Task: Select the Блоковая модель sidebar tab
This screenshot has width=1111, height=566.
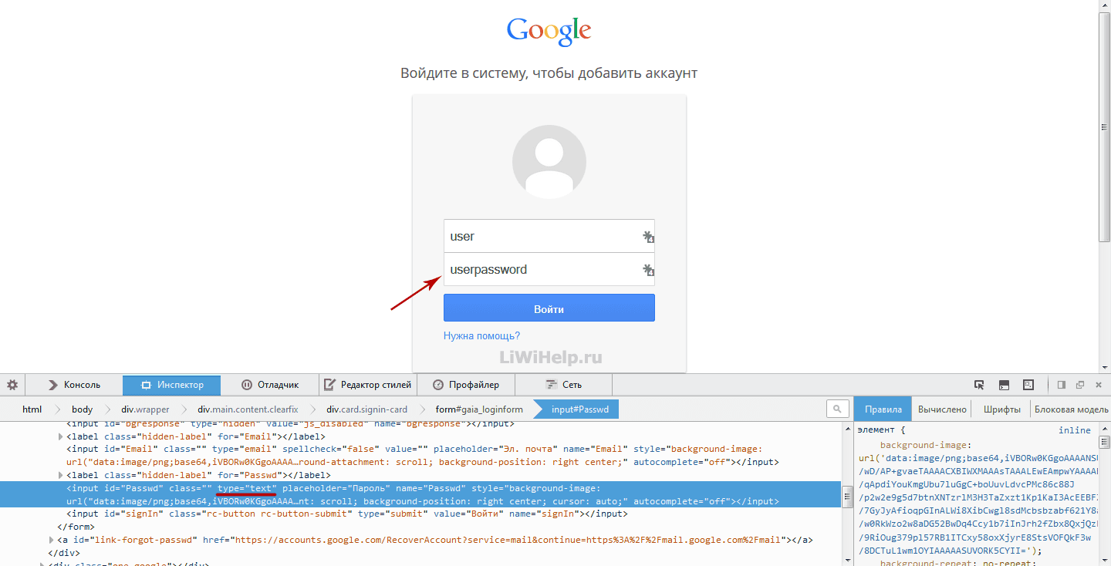Action: [1071, 409]
